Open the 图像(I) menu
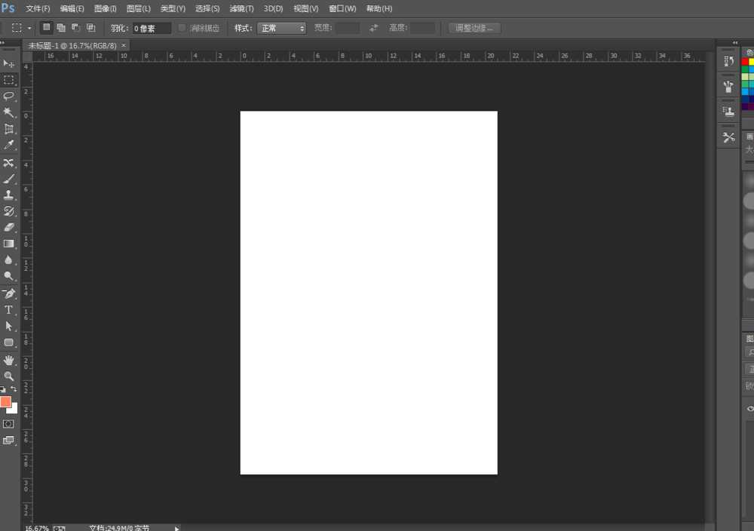Image resolution: width=754 pixels, height=531 pixels. coord(106,8)
